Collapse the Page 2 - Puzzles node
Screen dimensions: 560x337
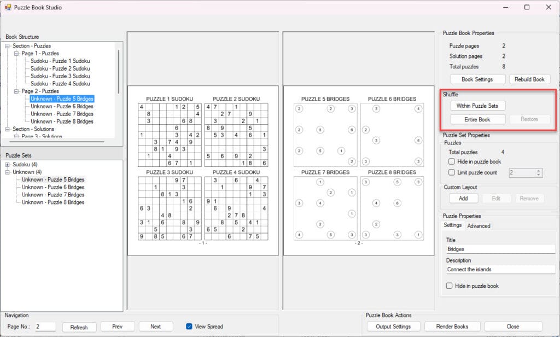16,91
